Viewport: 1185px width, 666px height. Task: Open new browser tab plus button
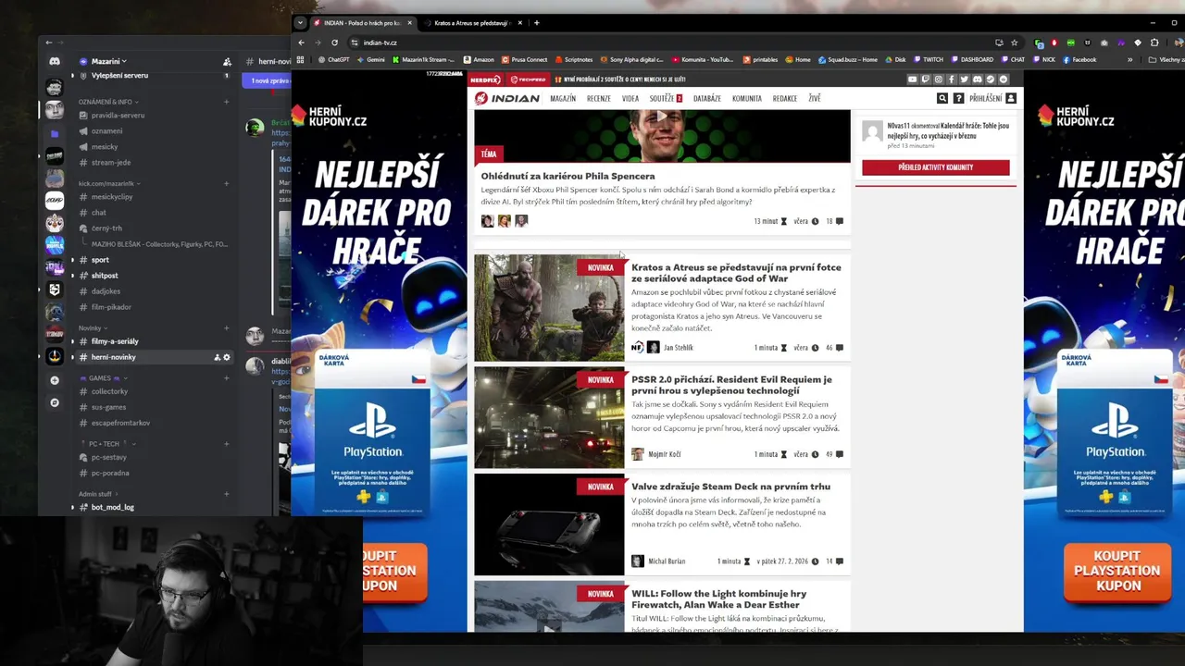537,23
